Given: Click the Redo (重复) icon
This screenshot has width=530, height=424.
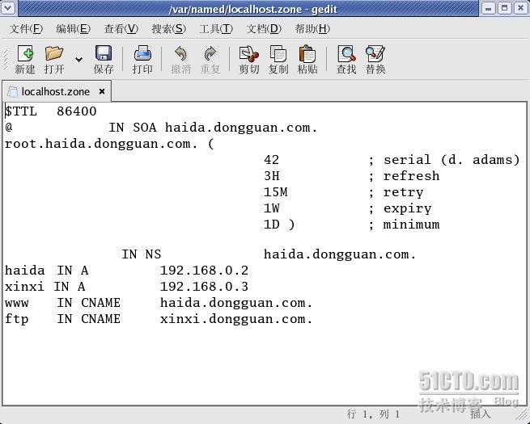Looking at the screenshot, I should point(210,53).
